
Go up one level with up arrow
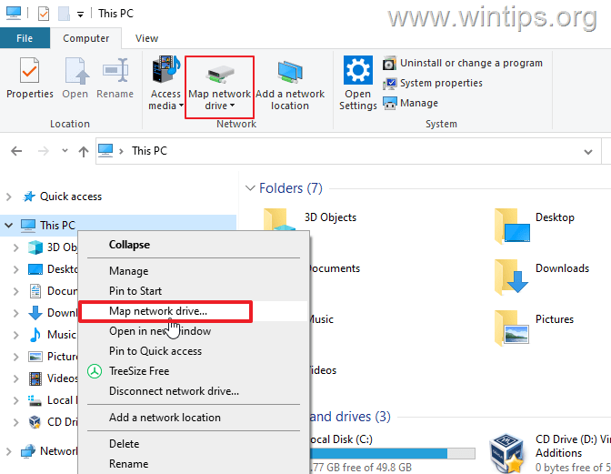pos(84,151)
